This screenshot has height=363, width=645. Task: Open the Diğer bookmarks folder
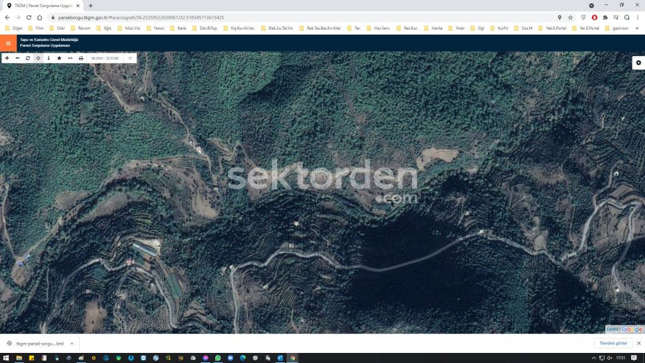14,28
